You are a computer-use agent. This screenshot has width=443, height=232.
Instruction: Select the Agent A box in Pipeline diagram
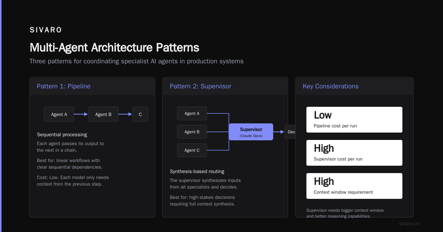tap(59, 114)
